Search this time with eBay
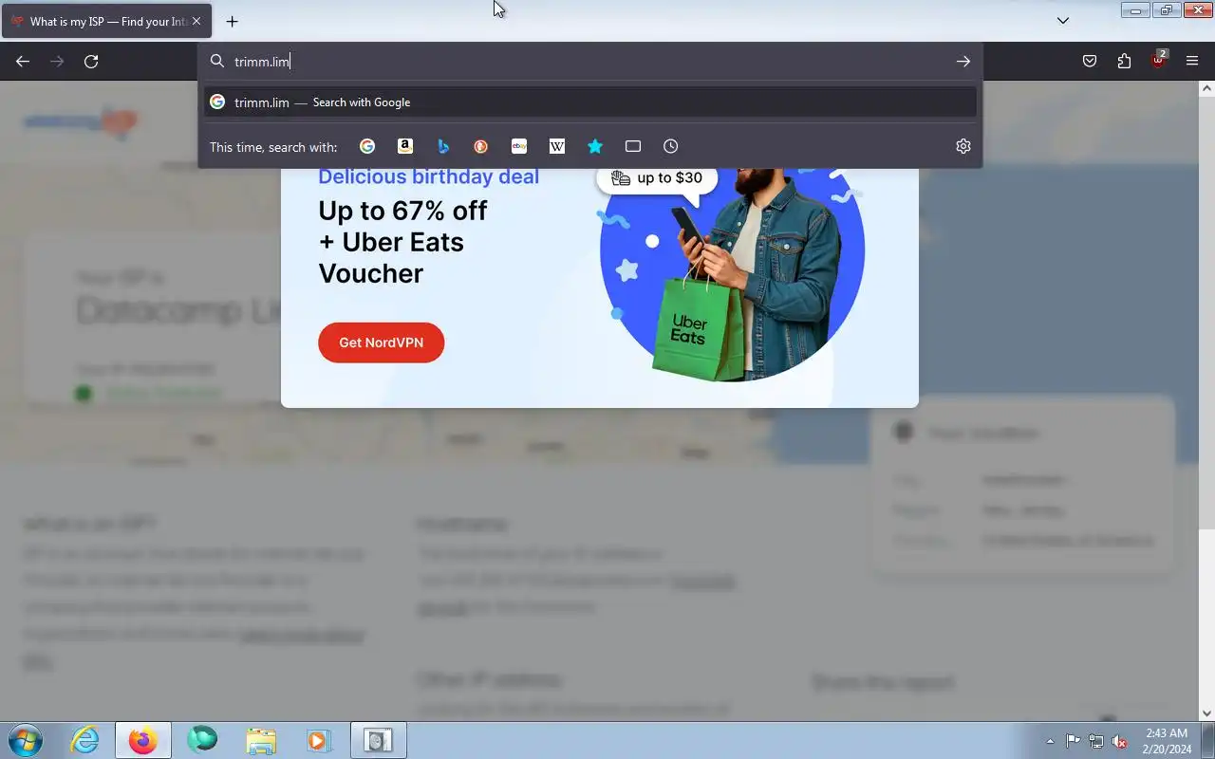Image resolution: width=1215 pixels, height=759 pixels. pos(519,146)
